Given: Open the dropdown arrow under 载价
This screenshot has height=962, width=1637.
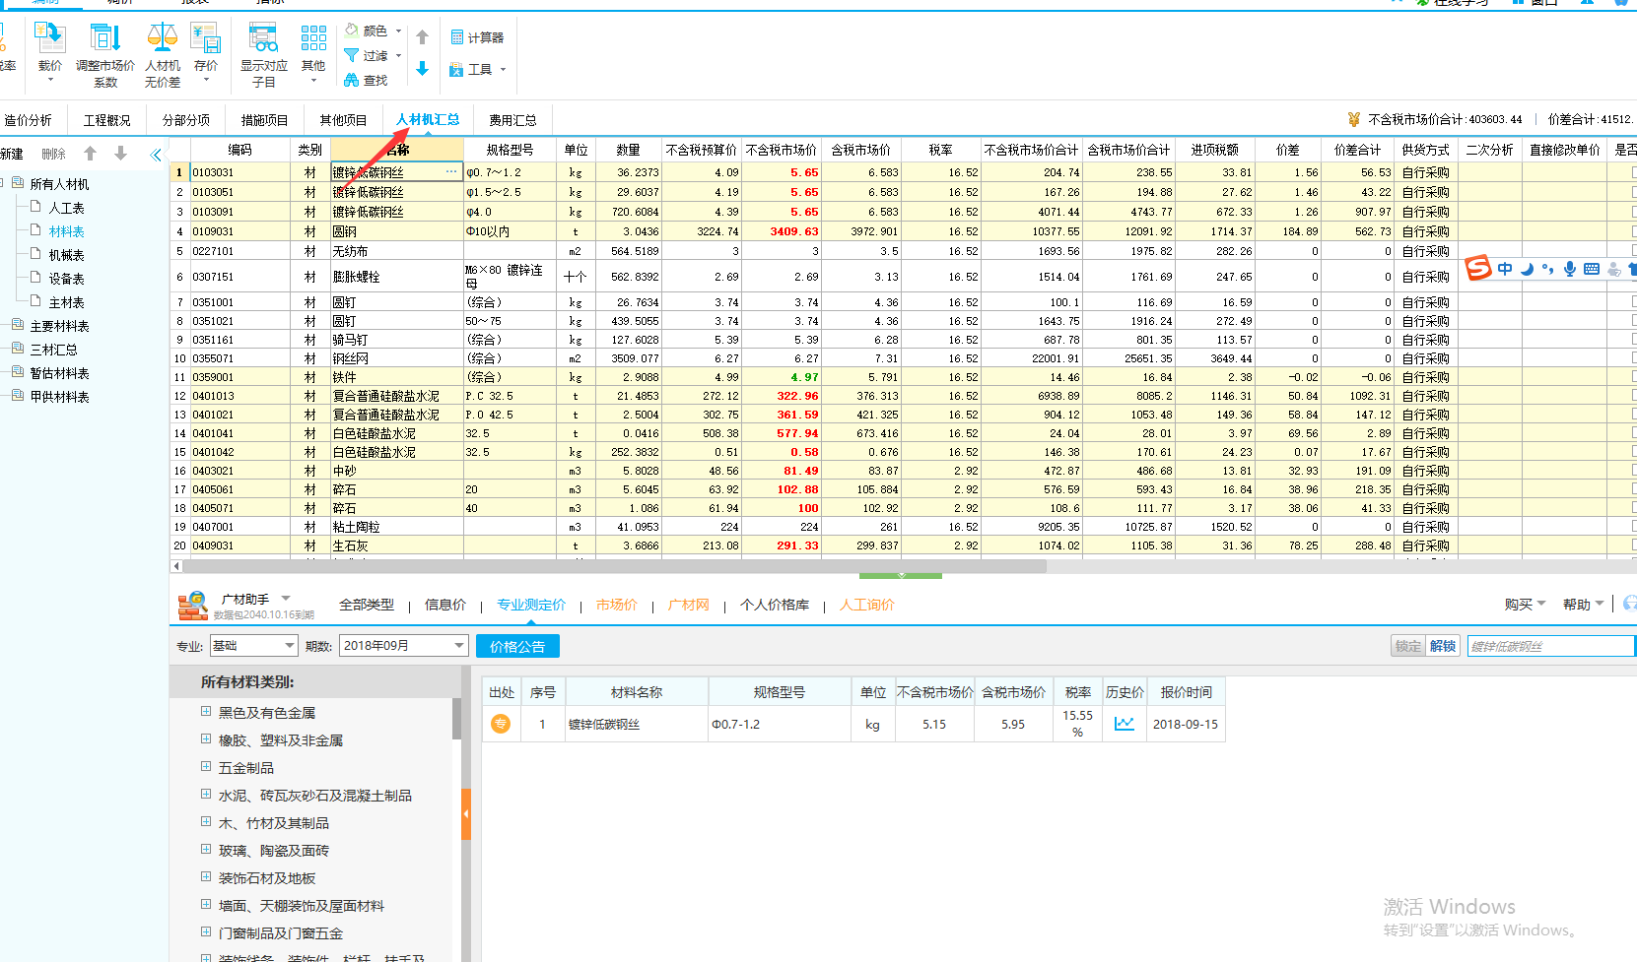Looking at the screenshot, I should pyautogui.click(x=50, y=81).
